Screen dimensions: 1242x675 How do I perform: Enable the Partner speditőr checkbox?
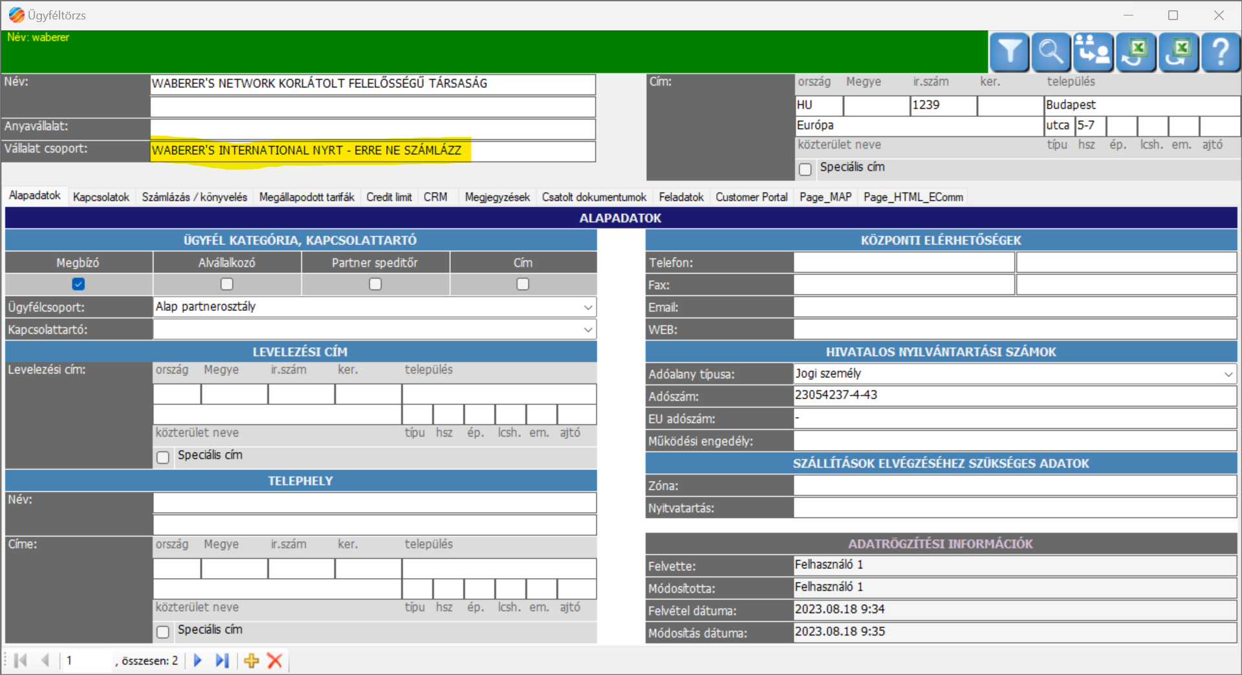click(x=375, y=284)
